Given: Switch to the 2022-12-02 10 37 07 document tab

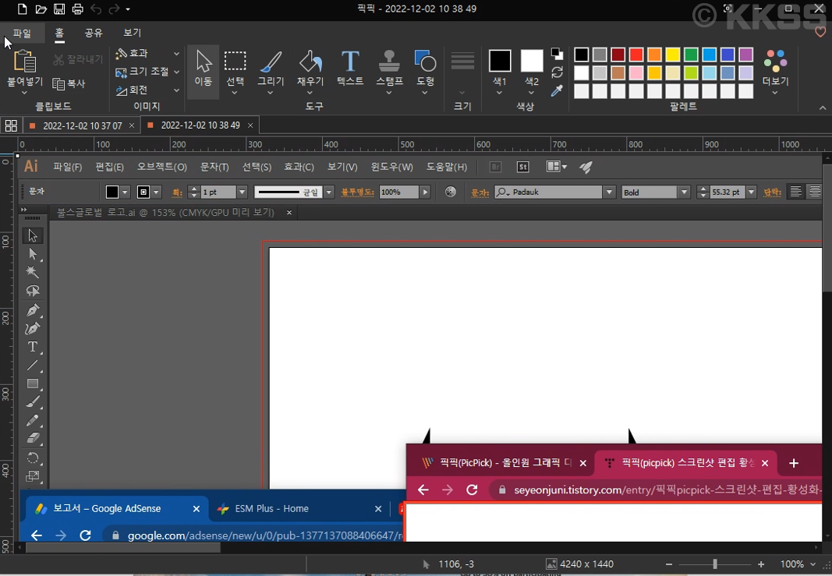Looking at the screenshot, I should (x=82, y=125).
